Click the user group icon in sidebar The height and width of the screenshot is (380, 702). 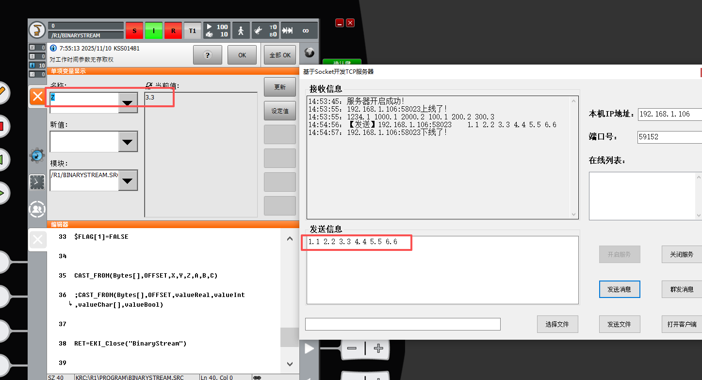pos(37,209)
